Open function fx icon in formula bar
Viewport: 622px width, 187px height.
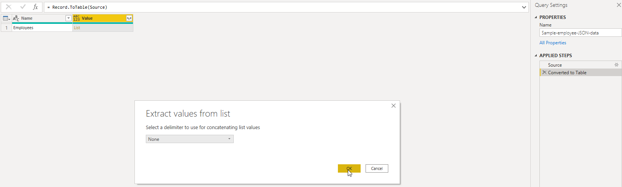35,7
